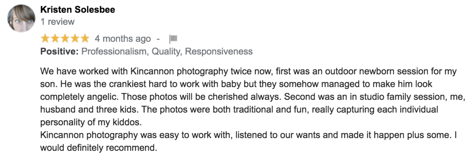Click the dash separator before the flag
This screenshot has width=475, height=160.
pyautogui.click(x=158, y=39)
